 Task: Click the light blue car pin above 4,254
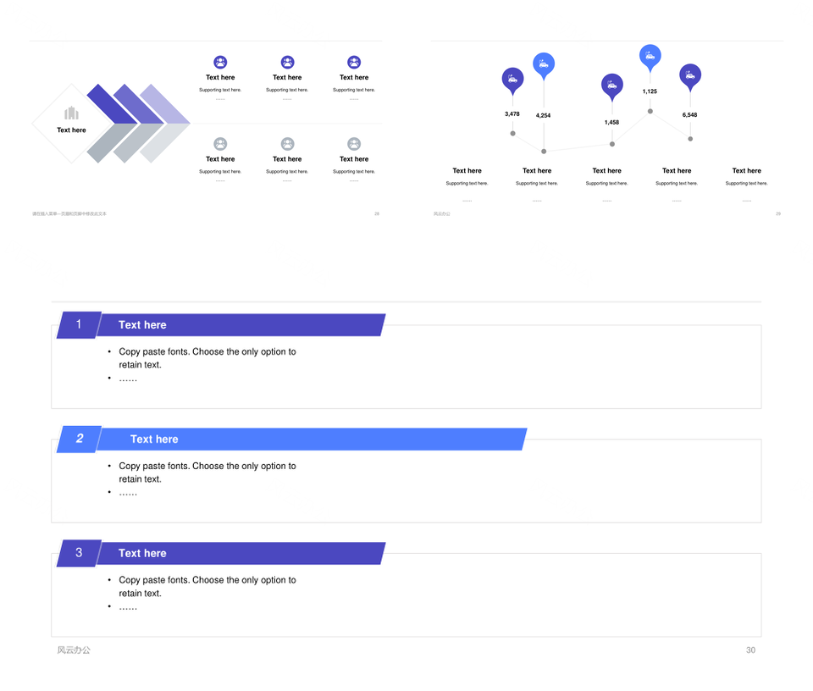[544, 64]
